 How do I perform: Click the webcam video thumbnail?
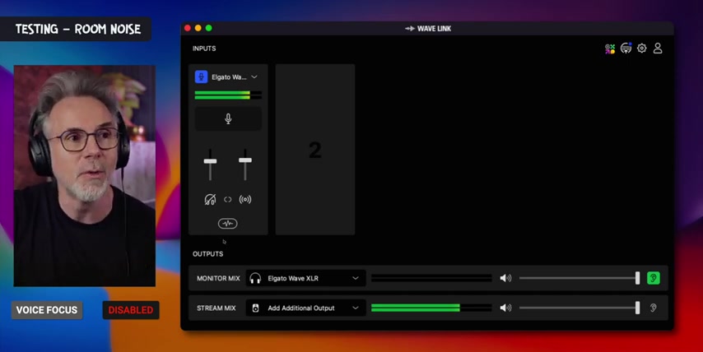(85, 176)
